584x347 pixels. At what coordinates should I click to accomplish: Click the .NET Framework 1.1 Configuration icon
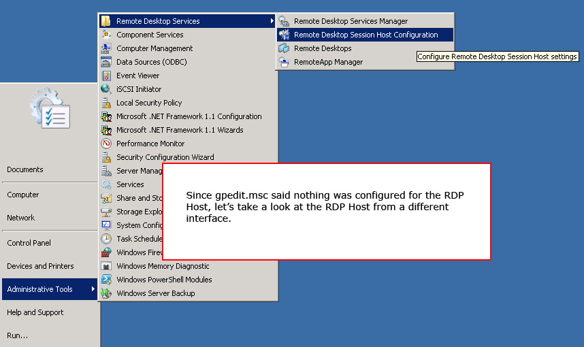pyautogui.click(x=106, y=116)
